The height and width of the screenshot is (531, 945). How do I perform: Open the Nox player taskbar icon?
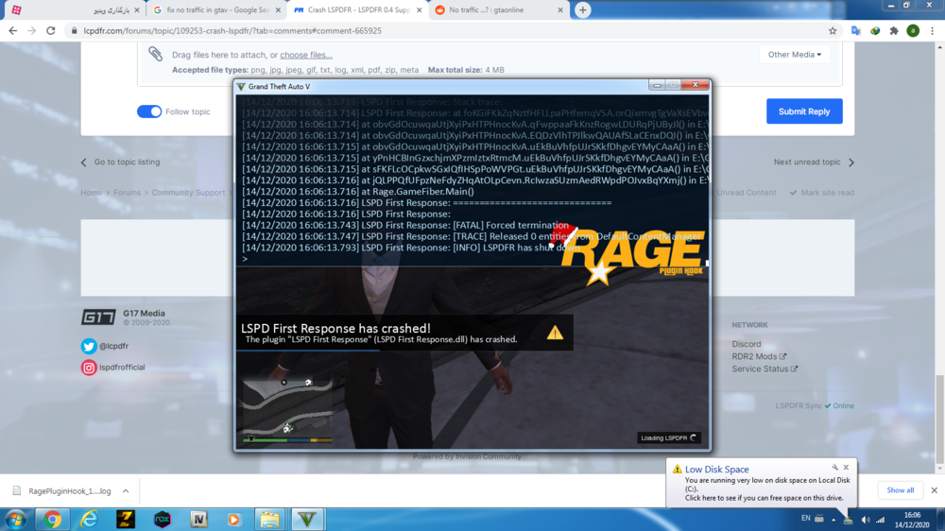pyautogui.click(x=163, y=519)
